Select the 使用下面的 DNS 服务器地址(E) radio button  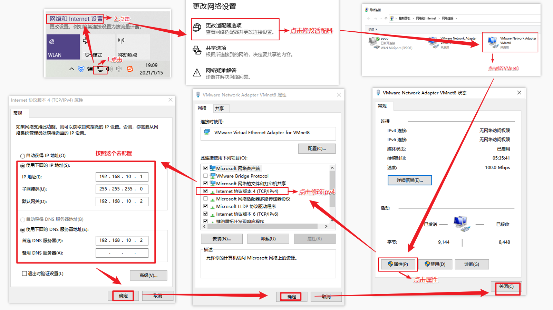(x=22, y=230)
